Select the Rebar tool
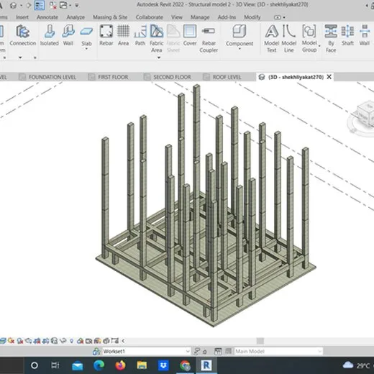Viewport: 374px width, 374px height. pos(106,35)
